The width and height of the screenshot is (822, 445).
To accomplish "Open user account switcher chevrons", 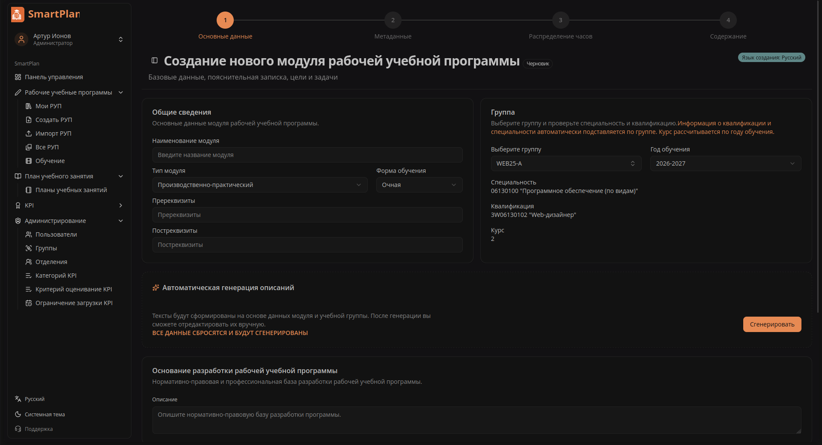I will click(x=121, y=39).
